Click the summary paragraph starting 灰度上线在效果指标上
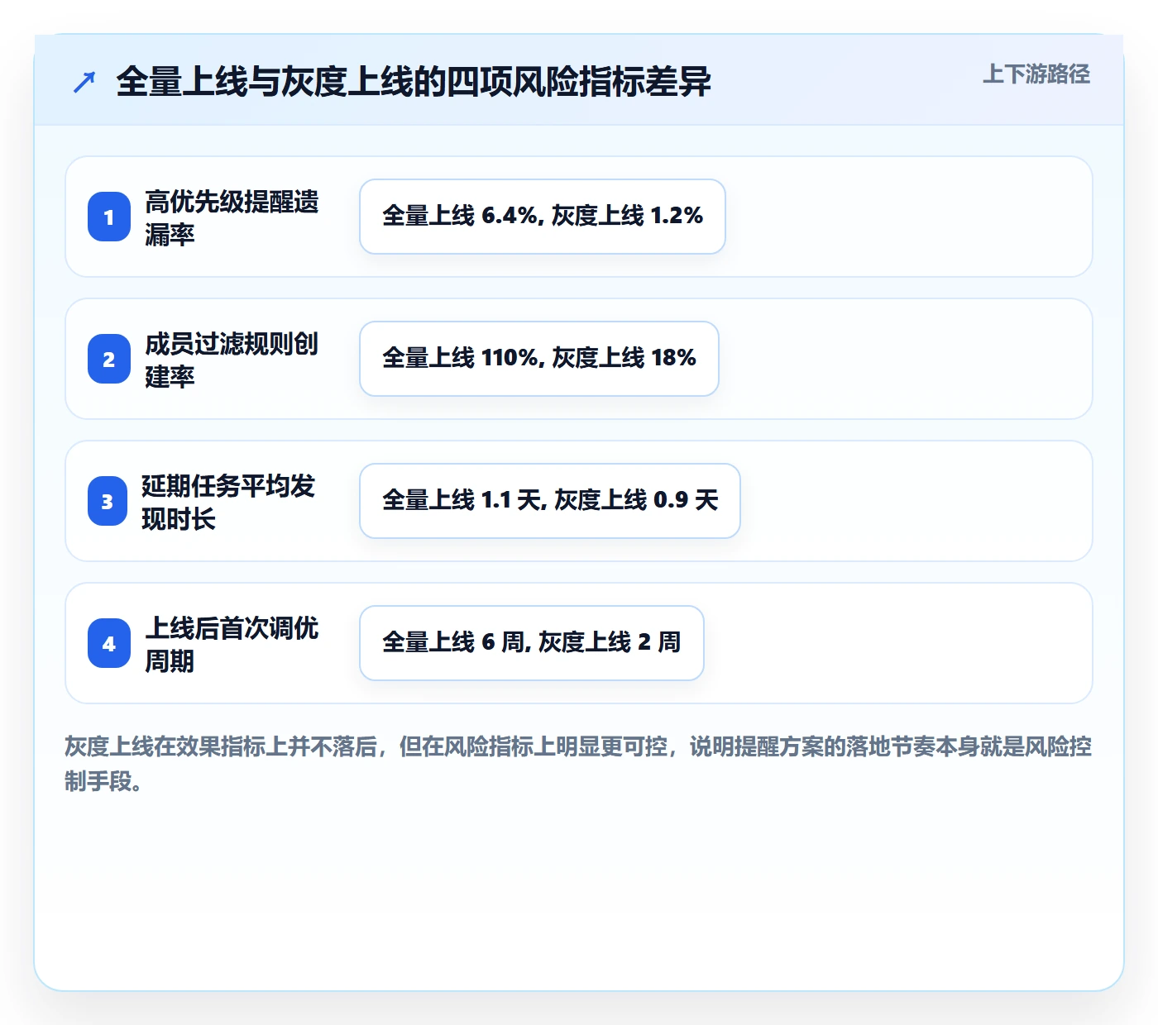 tap(578, 764)
